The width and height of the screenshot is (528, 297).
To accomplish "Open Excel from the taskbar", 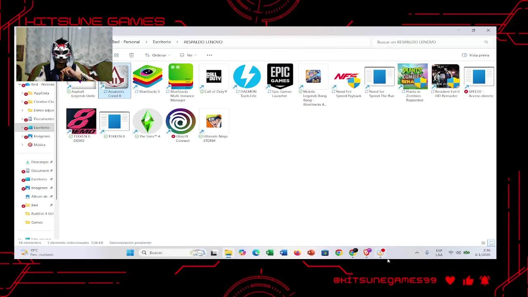I will (x=270, y=252).
